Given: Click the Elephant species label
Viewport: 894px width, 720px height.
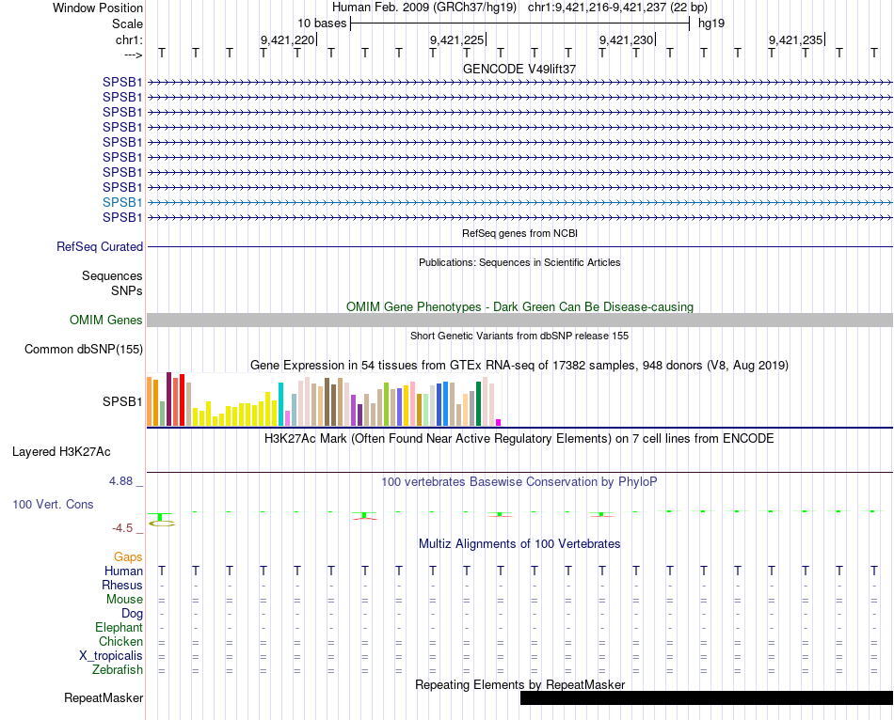Looking at the screenshot, I should [120, 627].
